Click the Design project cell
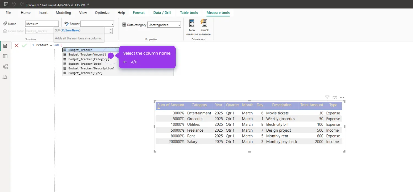This screenshot has width=413, height=192. click(278, 130)
